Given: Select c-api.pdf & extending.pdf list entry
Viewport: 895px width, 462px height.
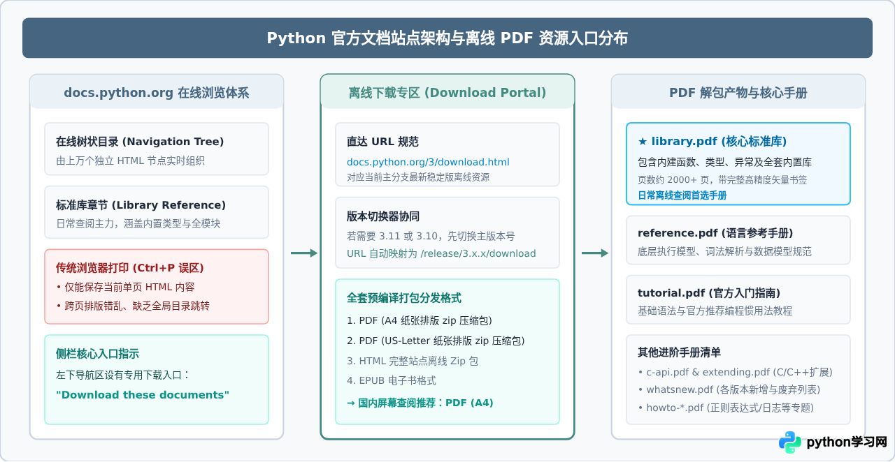Looking at the screenshot, I should coord(735,372).
